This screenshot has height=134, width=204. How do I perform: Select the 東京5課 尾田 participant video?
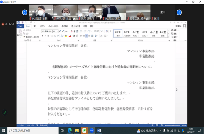(65, 13)
